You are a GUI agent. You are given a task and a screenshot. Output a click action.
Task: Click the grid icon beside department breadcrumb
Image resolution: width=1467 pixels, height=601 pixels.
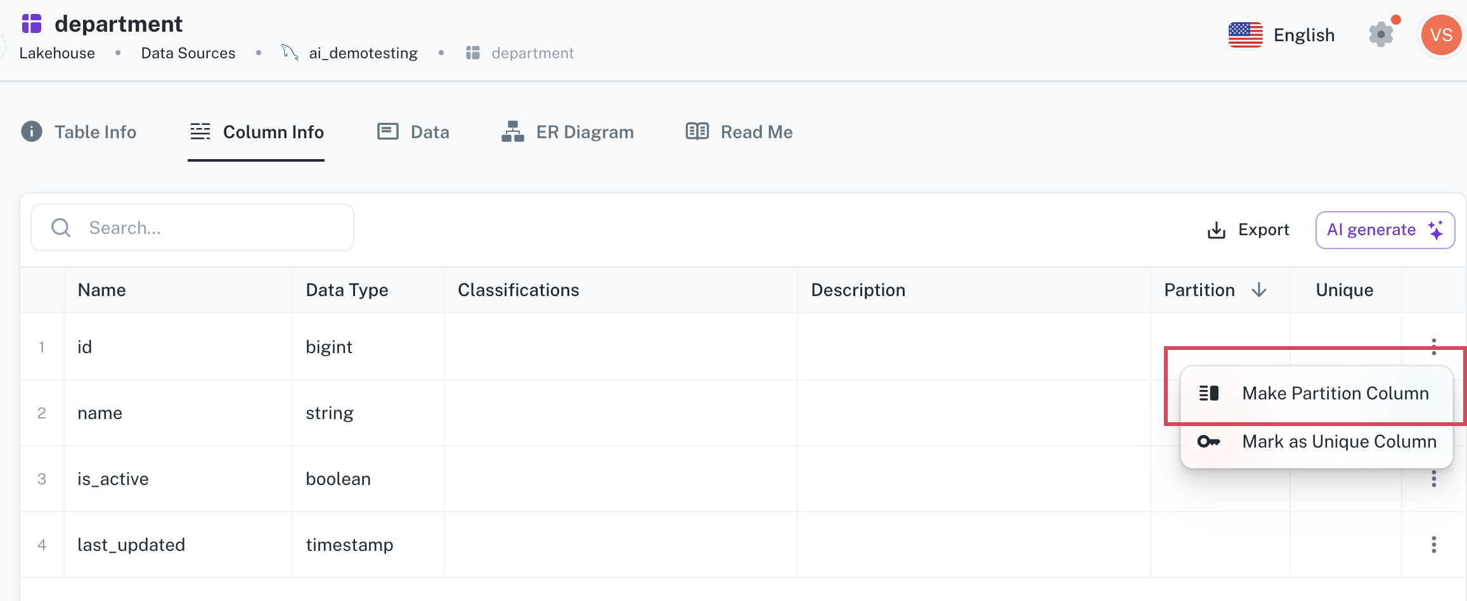[x=473, y=53]
